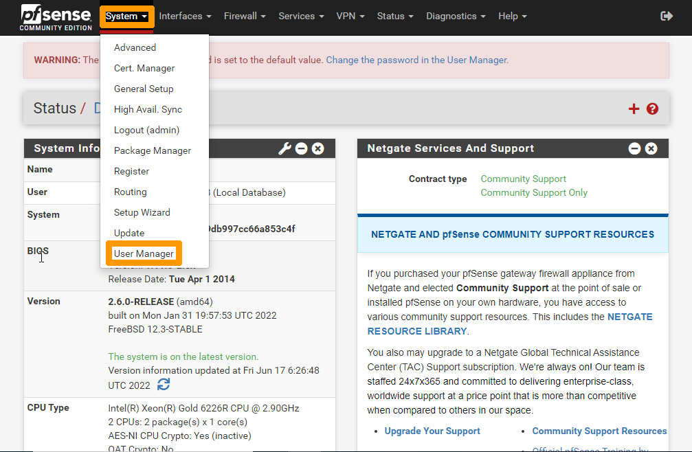Open the VPN dropdown menu
This screenshot has height=452, width=692.
pos(350,16)
